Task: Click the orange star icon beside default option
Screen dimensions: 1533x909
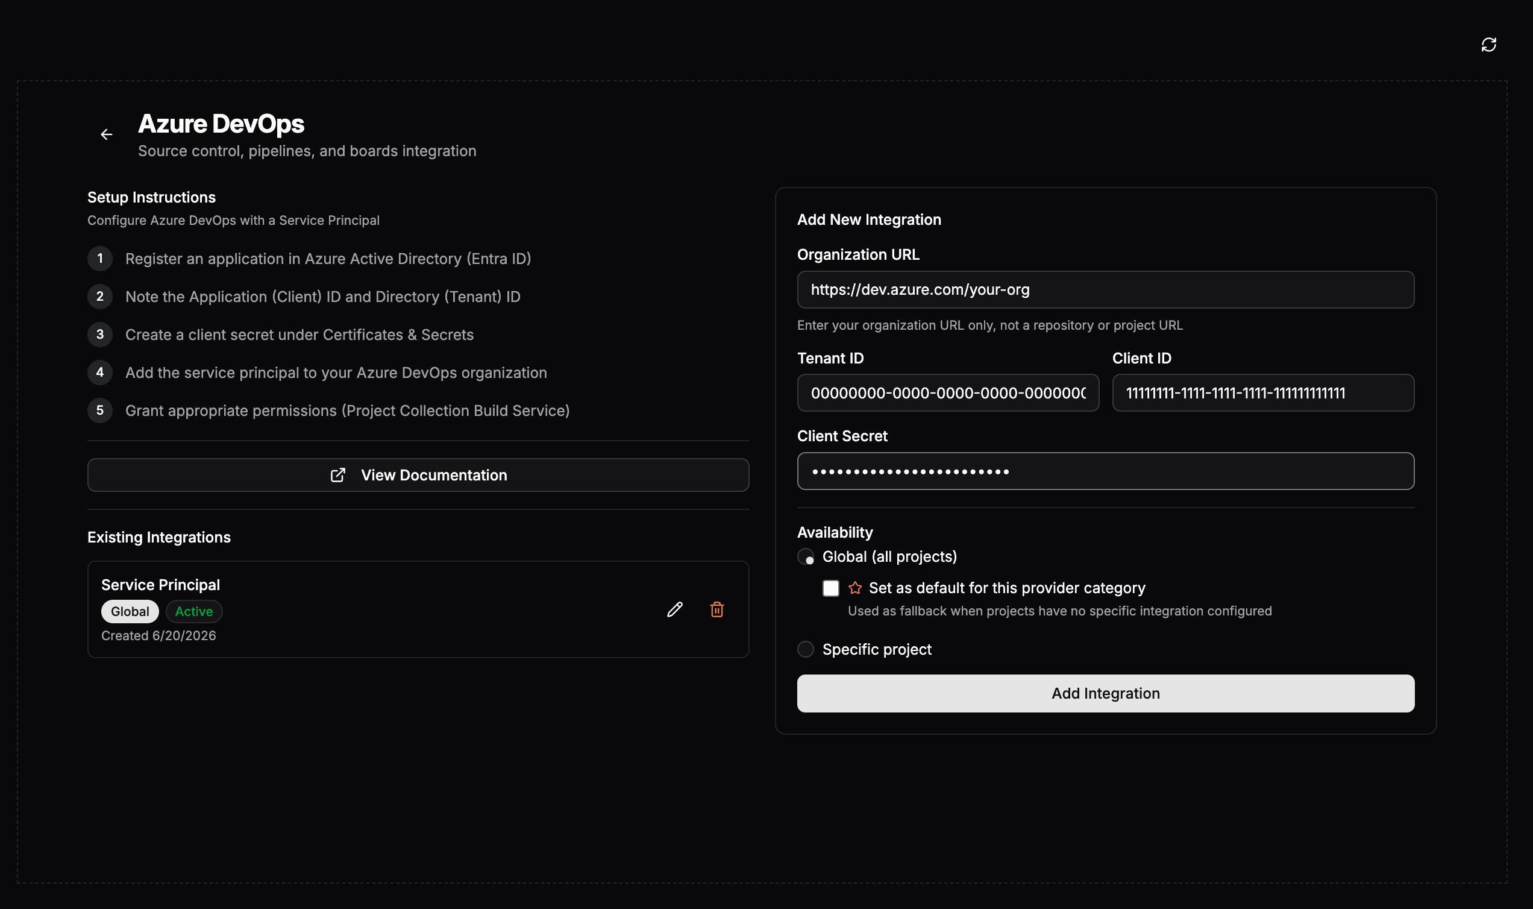Action: (855, 588)
